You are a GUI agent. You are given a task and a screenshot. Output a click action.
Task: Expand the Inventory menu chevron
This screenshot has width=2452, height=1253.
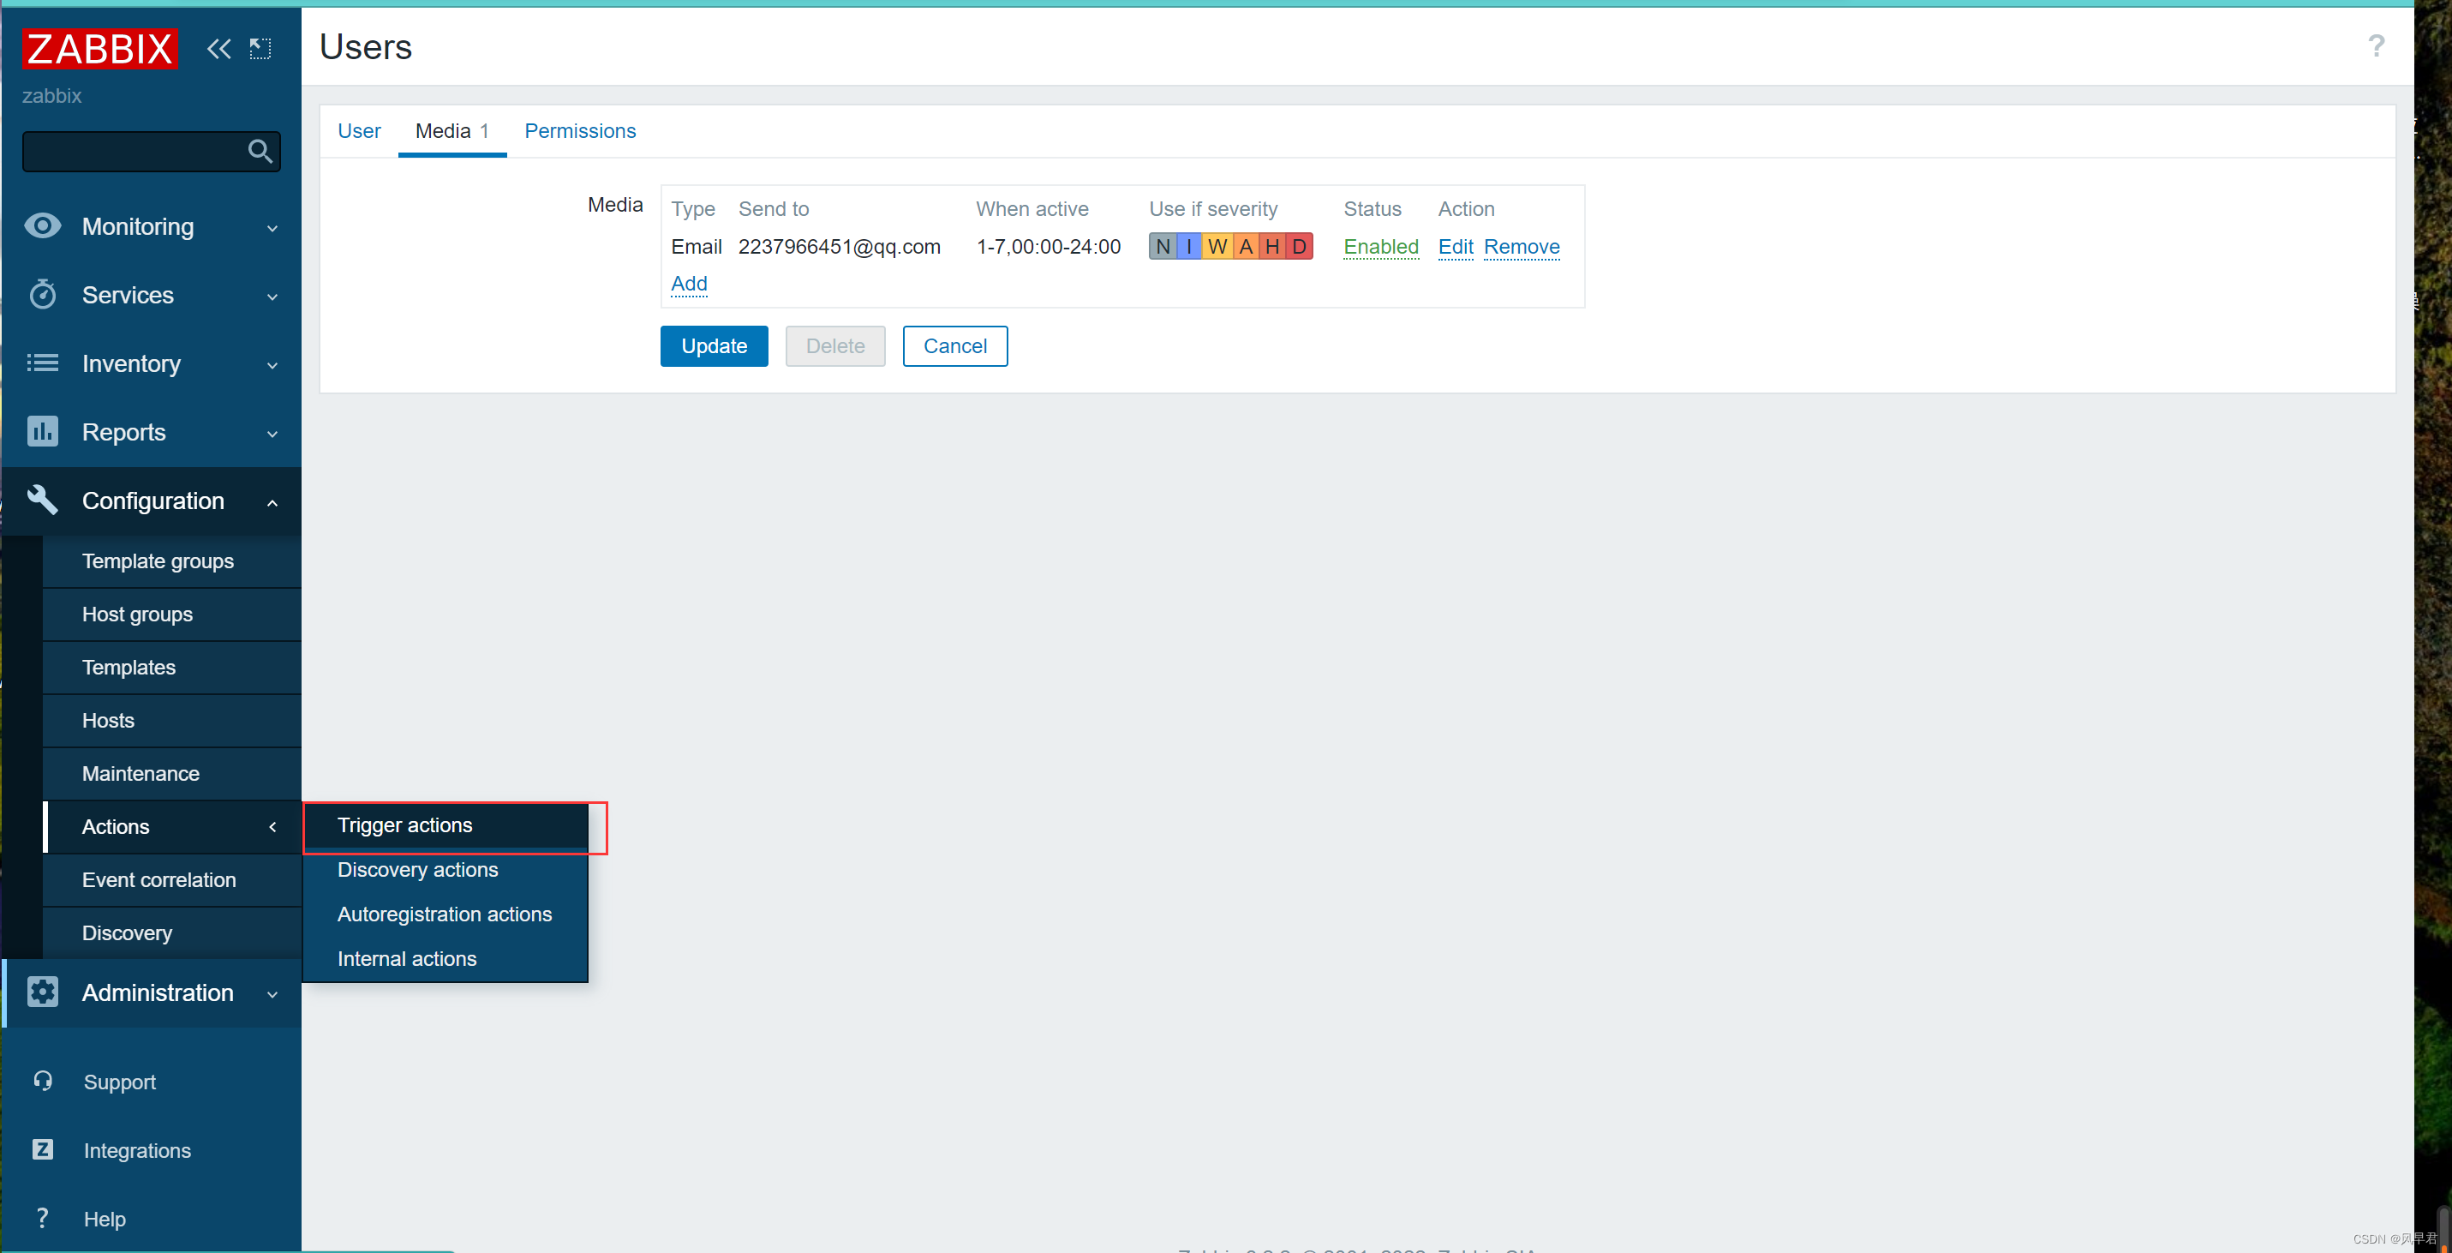272,364
